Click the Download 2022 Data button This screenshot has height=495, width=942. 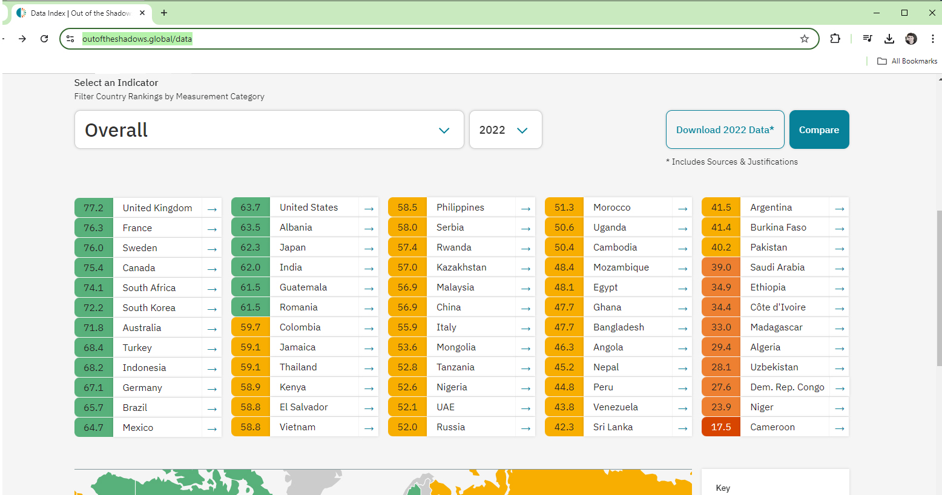(x=725, y=129)
